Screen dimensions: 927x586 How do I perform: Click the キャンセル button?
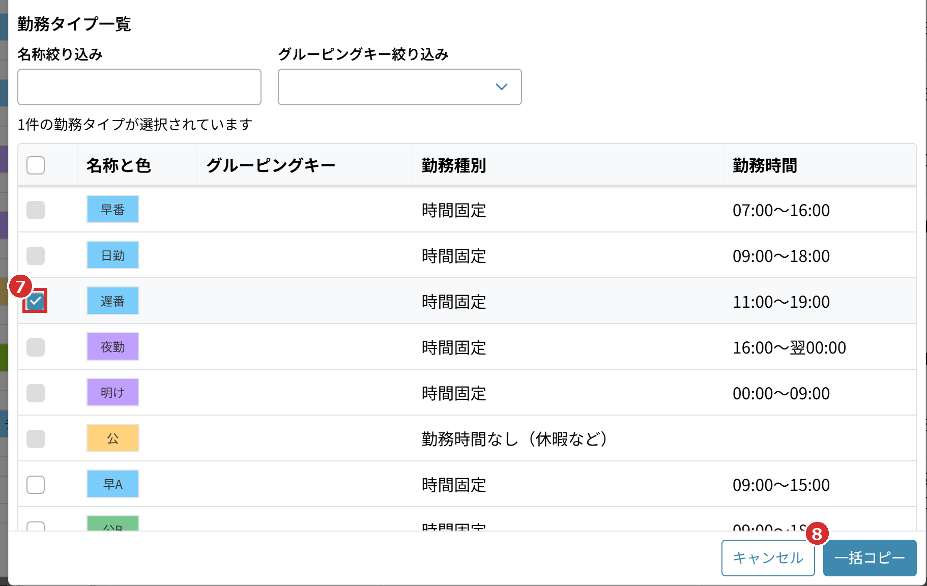(768, 558)
